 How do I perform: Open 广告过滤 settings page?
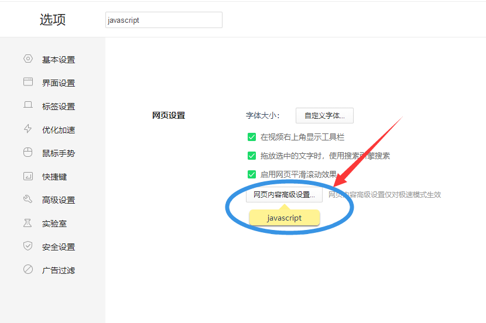pos(58,270)
